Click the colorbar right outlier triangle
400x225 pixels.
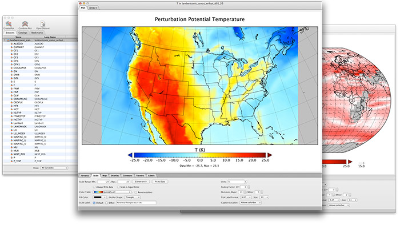[x=270, y=155]
